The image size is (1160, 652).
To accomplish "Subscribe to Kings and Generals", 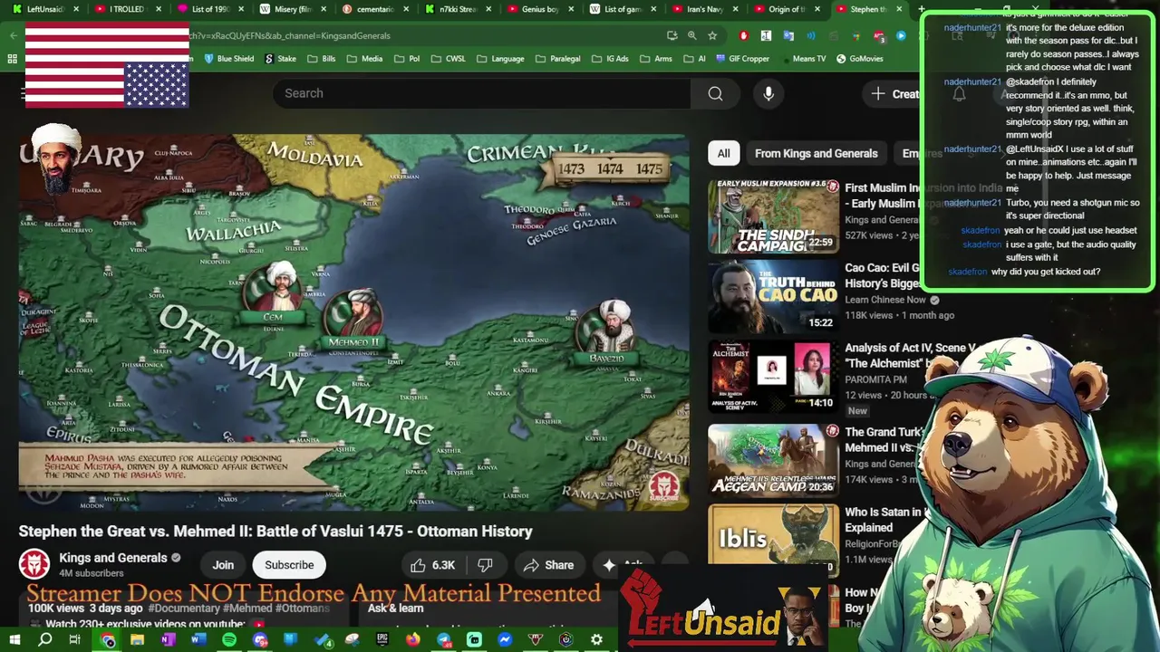I will coord(289,565).
